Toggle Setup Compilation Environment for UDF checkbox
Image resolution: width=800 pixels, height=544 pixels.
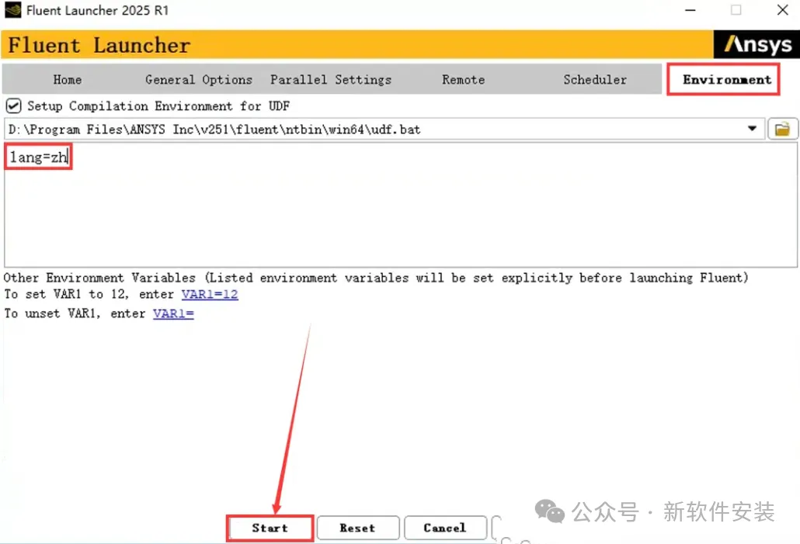pos(13,106)
